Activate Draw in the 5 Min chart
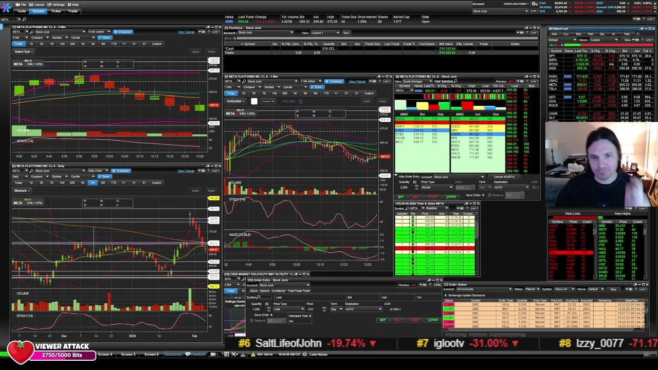This screenshot has height=370, width=658. point(105,38)
